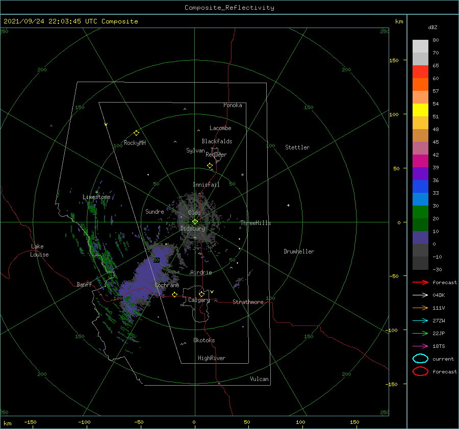The width and height of the screenshot is (459, 429).
Task: Click the Lake Louise label
Action: pyautogui.click(x=39, y=250)
